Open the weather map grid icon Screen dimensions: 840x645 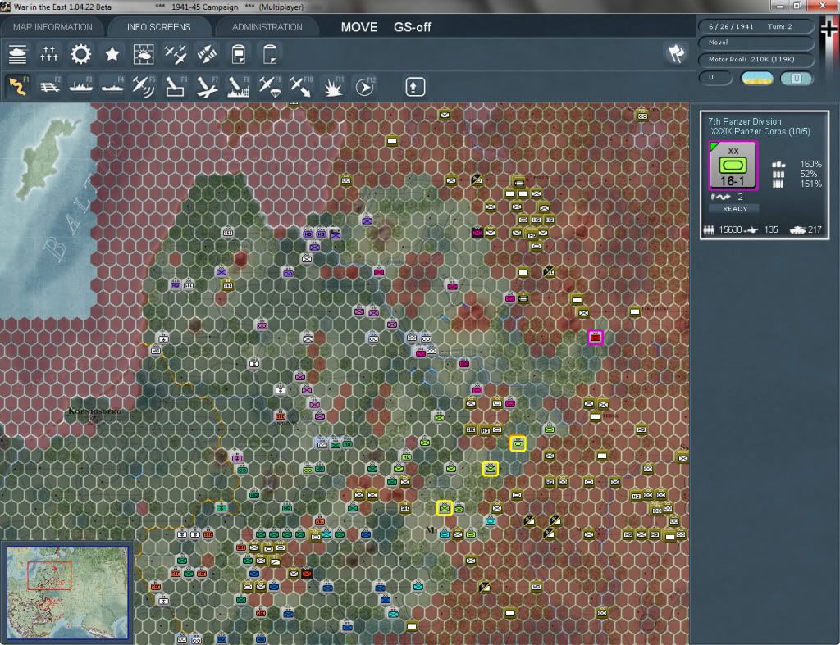144,55
